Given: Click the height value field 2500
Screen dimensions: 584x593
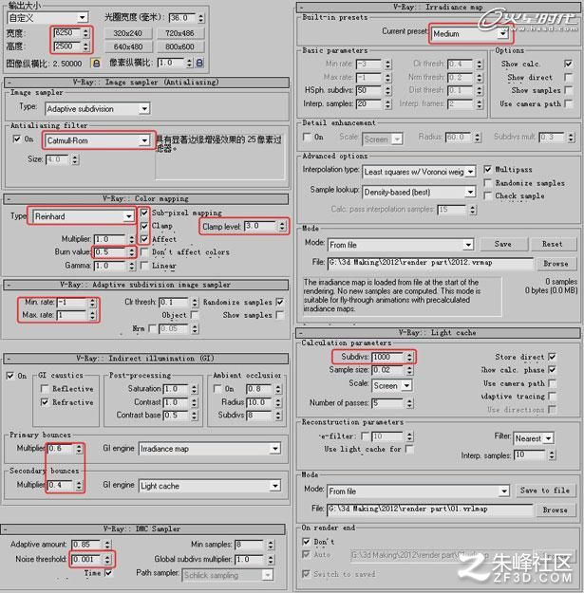Looking at the screenshot, I should click(66, 46).
